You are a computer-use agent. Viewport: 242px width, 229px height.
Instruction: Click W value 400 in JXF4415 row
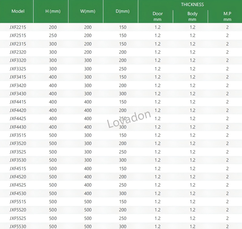click(x=88, y=102)
